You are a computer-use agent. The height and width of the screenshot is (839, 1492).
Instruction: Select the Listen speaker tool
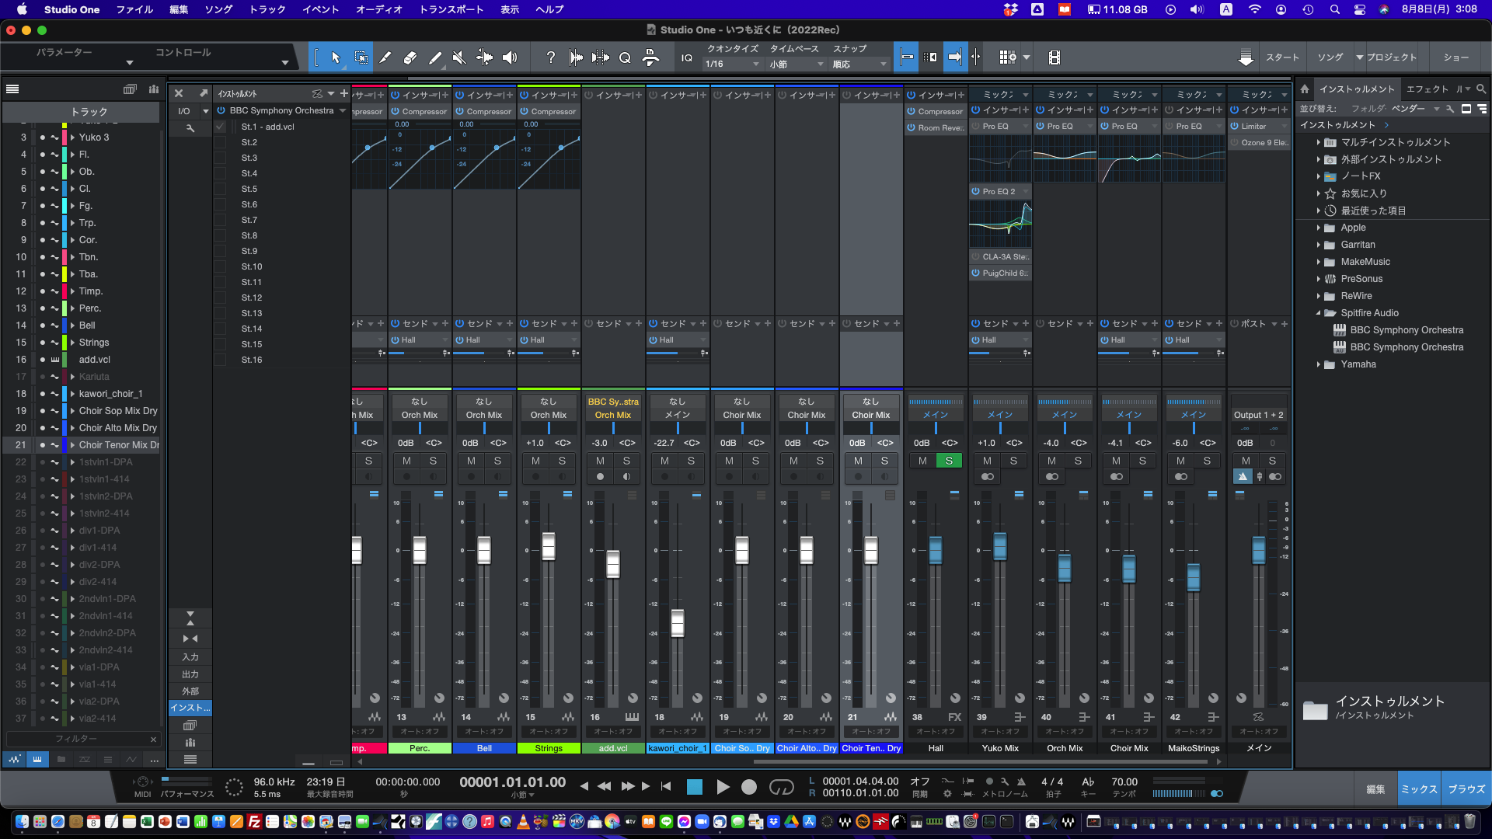510,57
